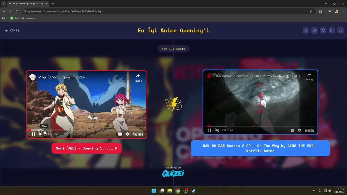The width and height of the screenshot is (347, 195).
Task: Open Task View on the taskbar
Action: pyautogui.click(x=162, y=191)
